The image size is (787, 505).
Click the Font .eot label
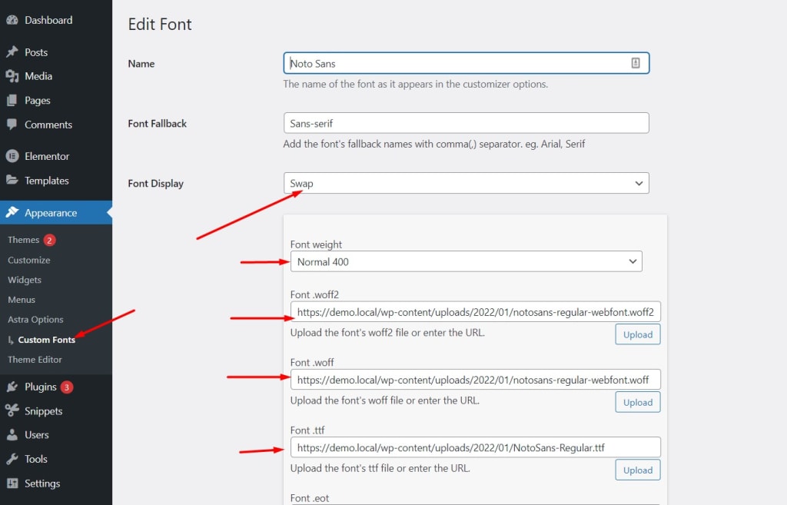310,498
